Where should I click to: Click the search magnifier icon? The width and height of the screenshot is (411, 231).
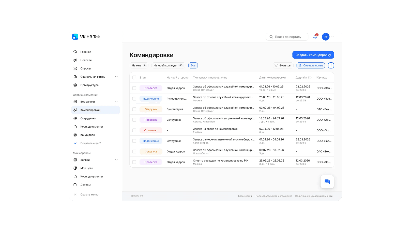(x=271, y=37)
